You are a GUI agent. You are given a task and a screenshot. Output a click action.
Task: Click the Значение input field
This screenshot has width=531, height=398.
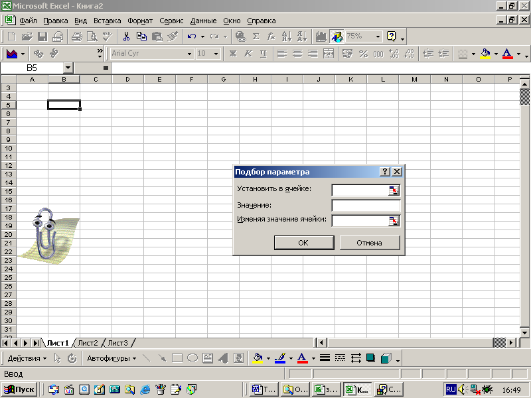366,206
